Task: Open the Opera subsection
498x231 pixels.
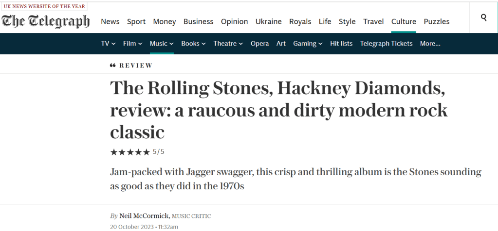Action: coord(259,44)
